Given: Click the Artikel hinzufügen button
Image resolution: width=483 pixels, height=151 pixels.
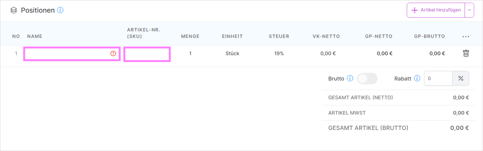Looking at the screenshot, I should [436, 10].
